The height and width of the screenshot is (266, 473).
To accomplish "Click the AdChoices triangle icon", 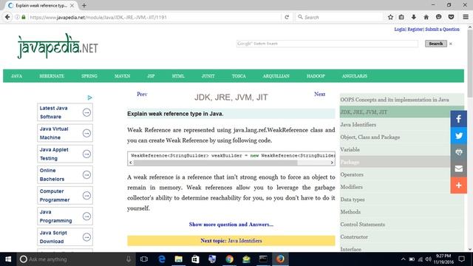I will (x=89, y=98).
